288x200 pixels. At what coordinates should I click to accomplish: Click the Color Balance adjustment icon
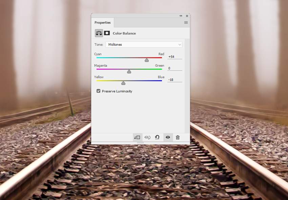point(99,33)
